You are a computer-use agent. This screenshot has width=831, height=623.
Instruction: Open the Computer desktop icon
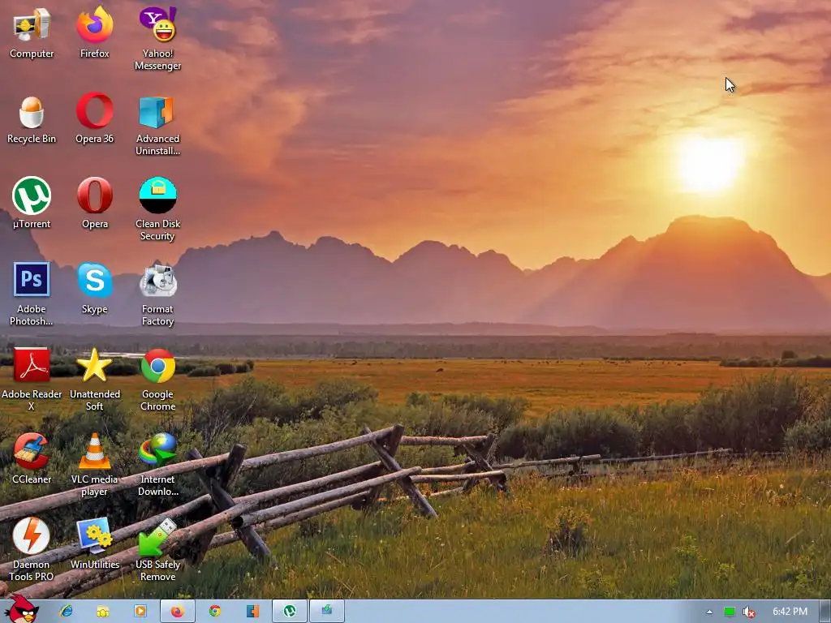click(x=32, y=32)
